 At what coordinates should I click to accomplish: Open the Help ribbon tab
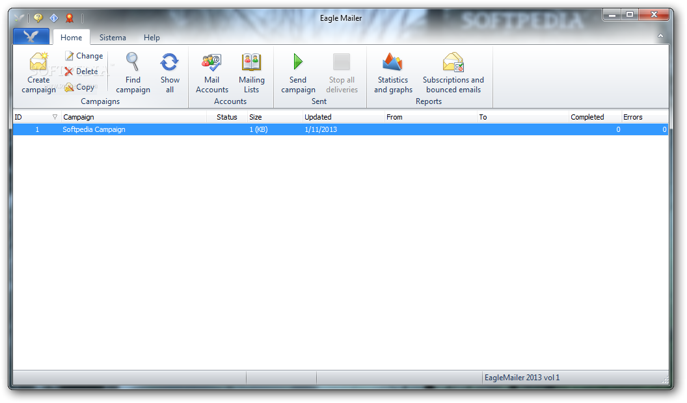pyautogui.click(x=152, y=38)
